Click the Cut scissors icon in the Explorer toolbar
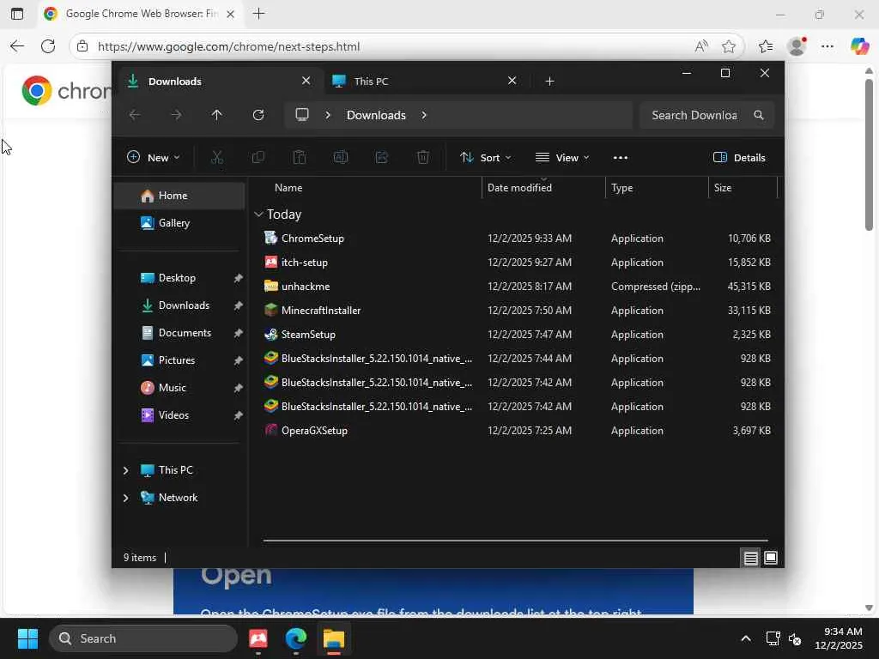The height and width of the screenshot is (659, 879). [217, 158]
